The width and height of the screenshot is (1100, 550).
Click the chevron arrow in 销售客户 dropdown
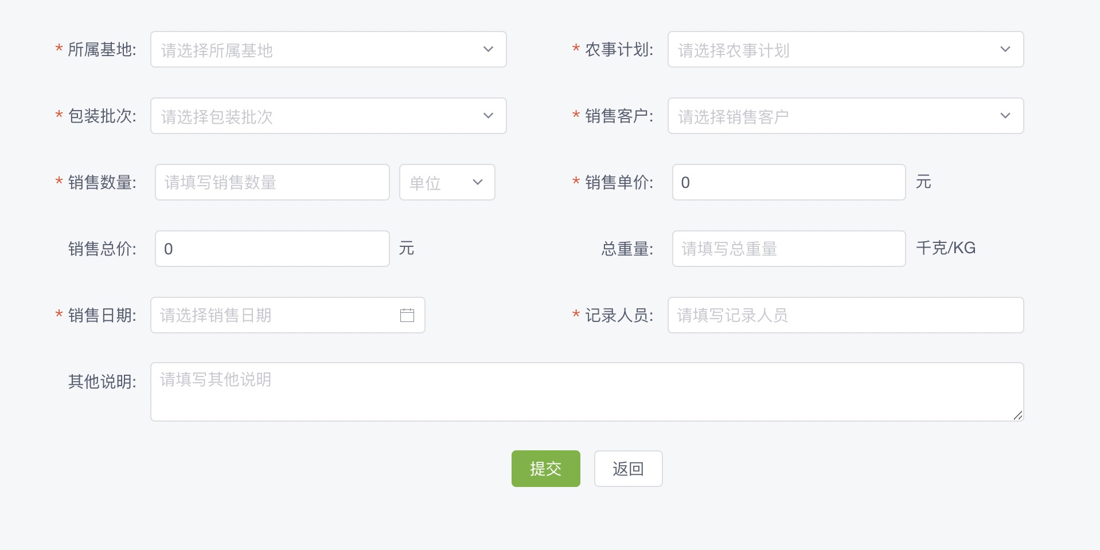pyautogui.click(x=1005, y=116)
